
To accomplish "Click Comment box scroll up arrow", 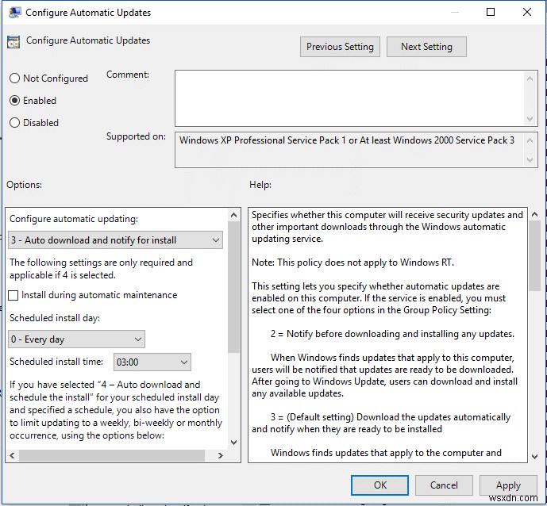I will (x=530, y=79).
